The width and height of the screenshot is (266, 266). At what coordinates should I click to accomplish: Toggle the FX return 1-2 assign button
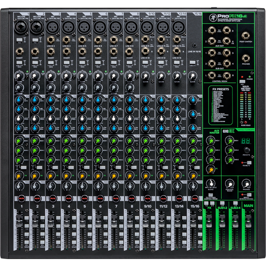coord(206,203)
